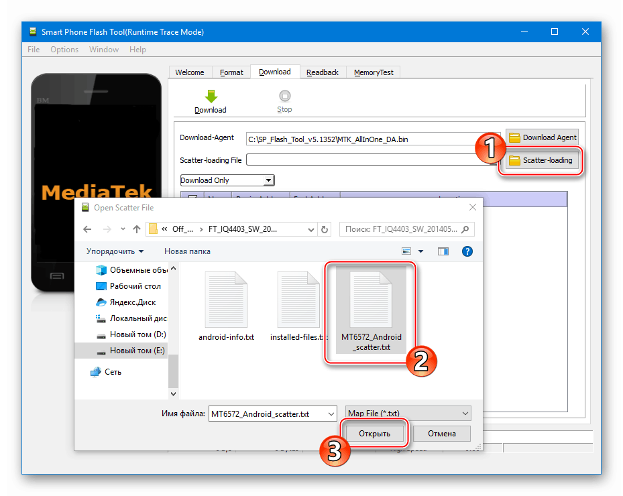623x496 pixels.
Task: Toggle the preview pane icon
Action: (x=443, y=251)
